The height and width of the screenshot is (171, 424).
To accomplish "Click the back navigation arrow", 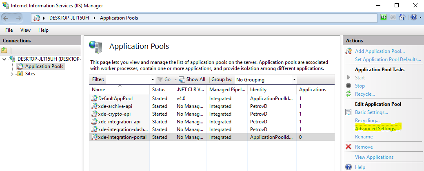I will click(x=6, y=18).
